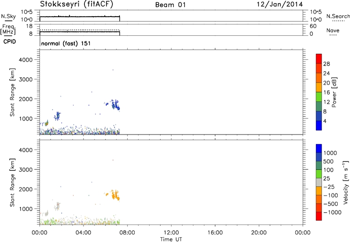
Task: Pick the 24–28 dB swatch on Power colorbar
Action: tap(319, 69)
